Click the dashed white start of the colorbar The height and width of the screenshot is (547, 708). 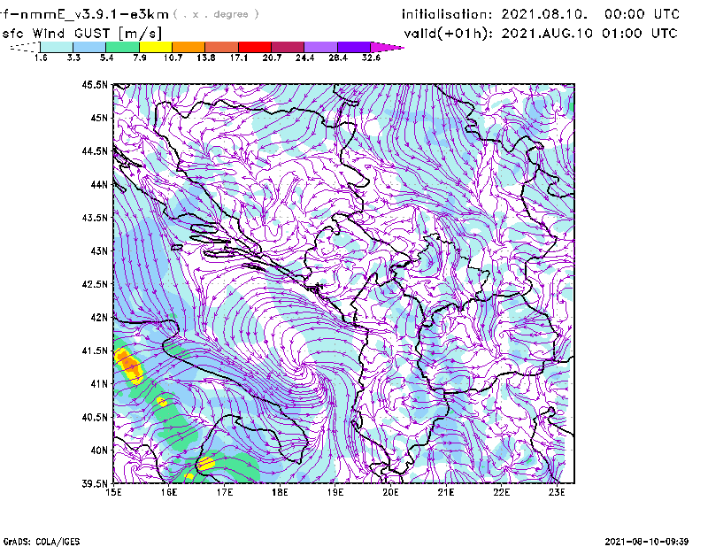click(25, 47)
